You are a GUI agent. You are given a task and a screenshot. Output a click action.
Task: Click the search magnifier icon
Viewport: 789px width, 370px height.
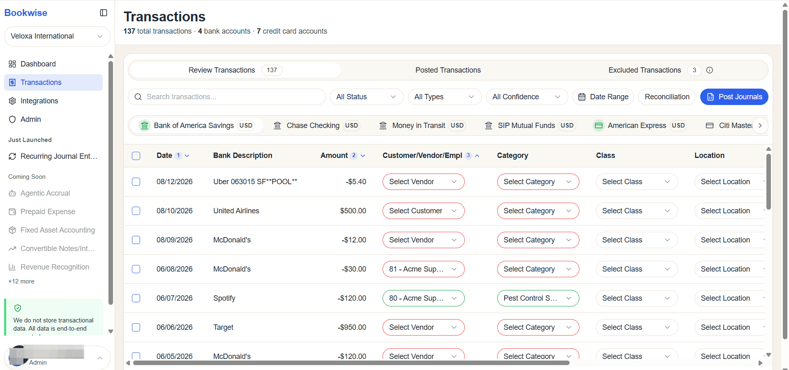pos(138,97)
